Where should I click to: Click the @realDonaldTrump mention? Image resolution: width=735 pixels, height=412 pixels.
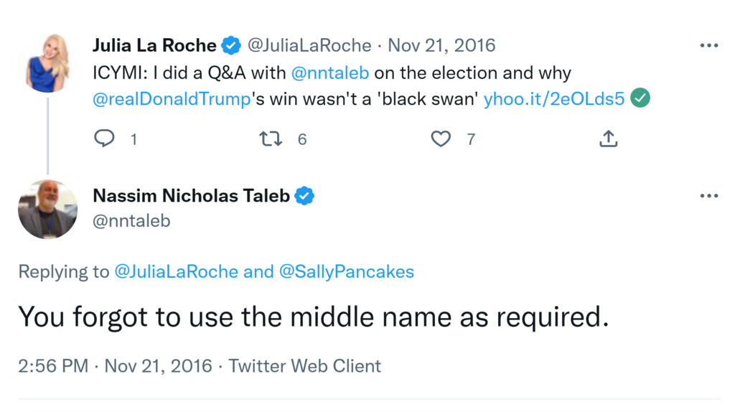click(172, 99)
